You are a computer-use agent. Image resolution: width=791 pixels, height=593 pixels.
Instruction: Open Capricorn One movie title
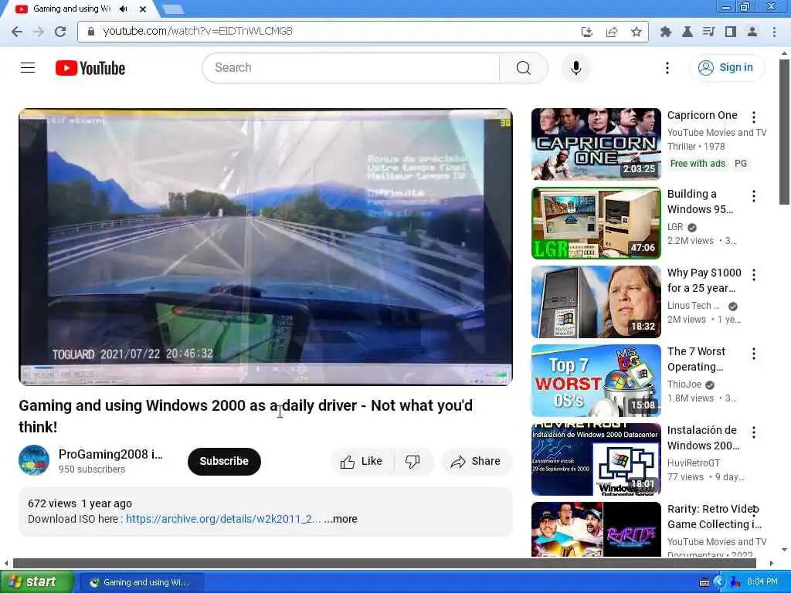click(702, 116)
